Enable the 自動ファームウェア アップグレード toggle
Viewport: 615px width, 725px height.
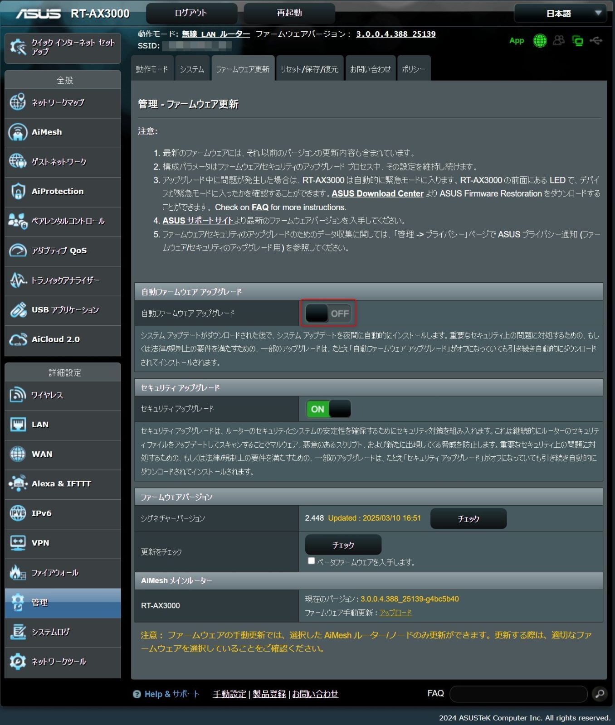click(328, 313)
